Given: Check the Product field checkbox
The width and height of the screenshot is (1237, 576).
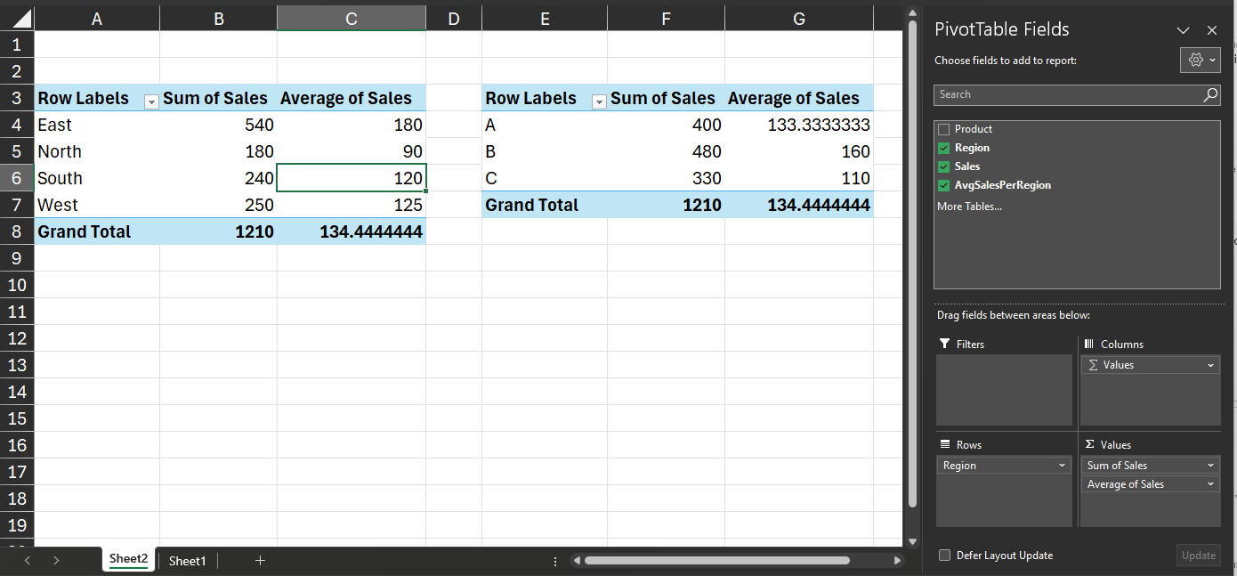Looking at the screenshot, I should point(944,129).
